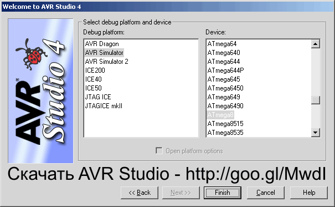
Task: Open Help for the wizard
Action: coord(309,193)
